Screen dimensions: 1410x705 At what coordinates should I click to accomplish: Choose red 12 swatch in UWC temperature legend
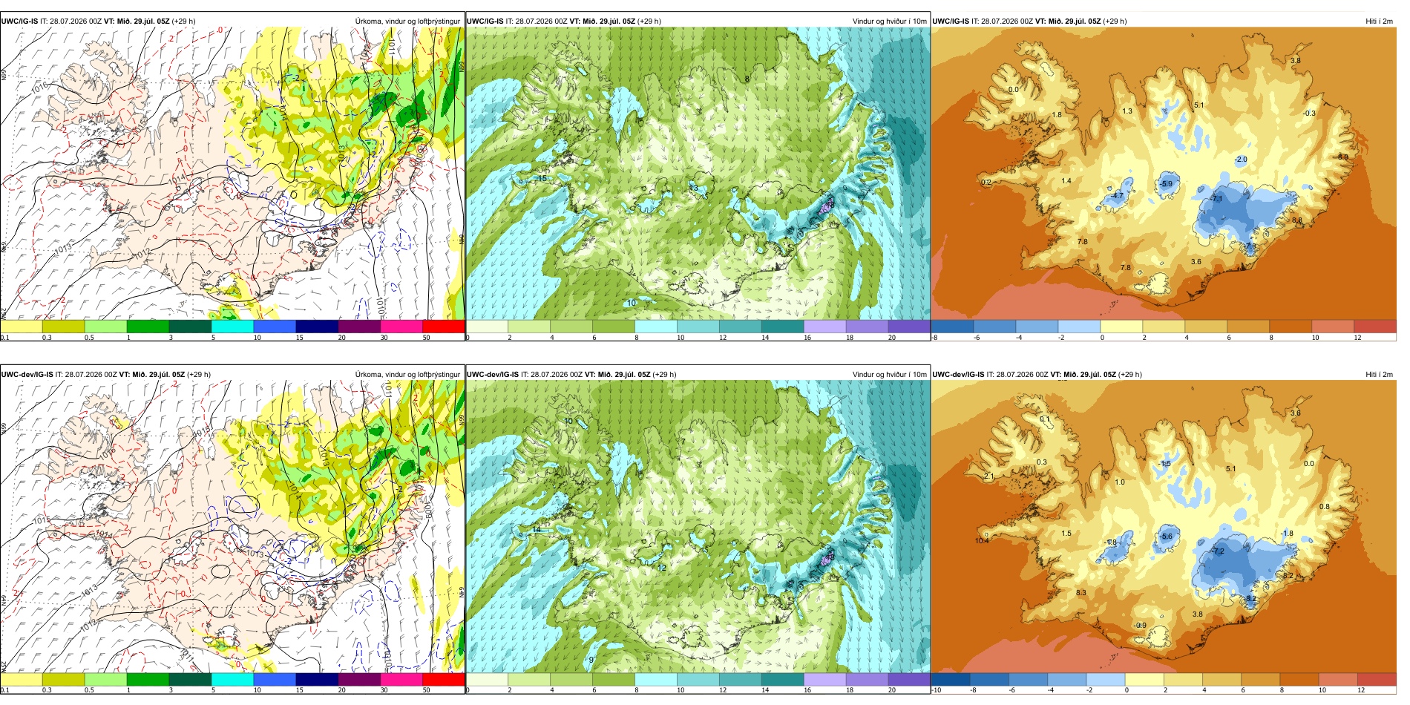(x=1374, y=327)
